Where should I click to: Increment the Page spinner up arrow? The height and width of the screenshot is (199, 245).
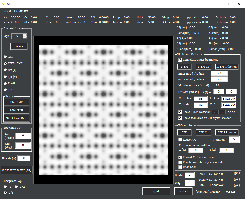[x=25, y=35]
